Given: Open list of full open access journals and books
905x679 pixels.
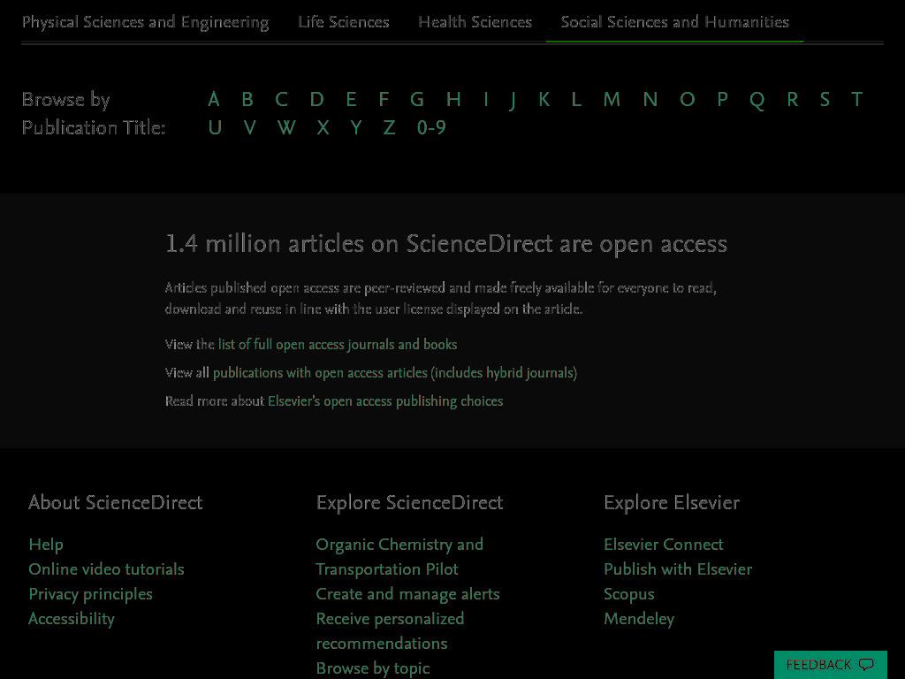Looking at the screenshot, I should coord(338,344).
